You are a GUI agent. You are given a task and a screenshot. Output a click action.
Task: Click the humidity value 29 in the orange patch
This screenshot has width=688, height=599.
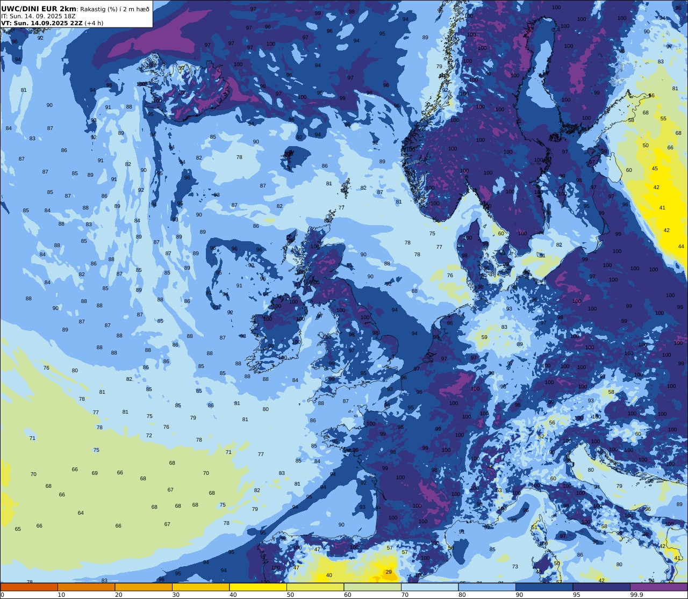(389, 572)
